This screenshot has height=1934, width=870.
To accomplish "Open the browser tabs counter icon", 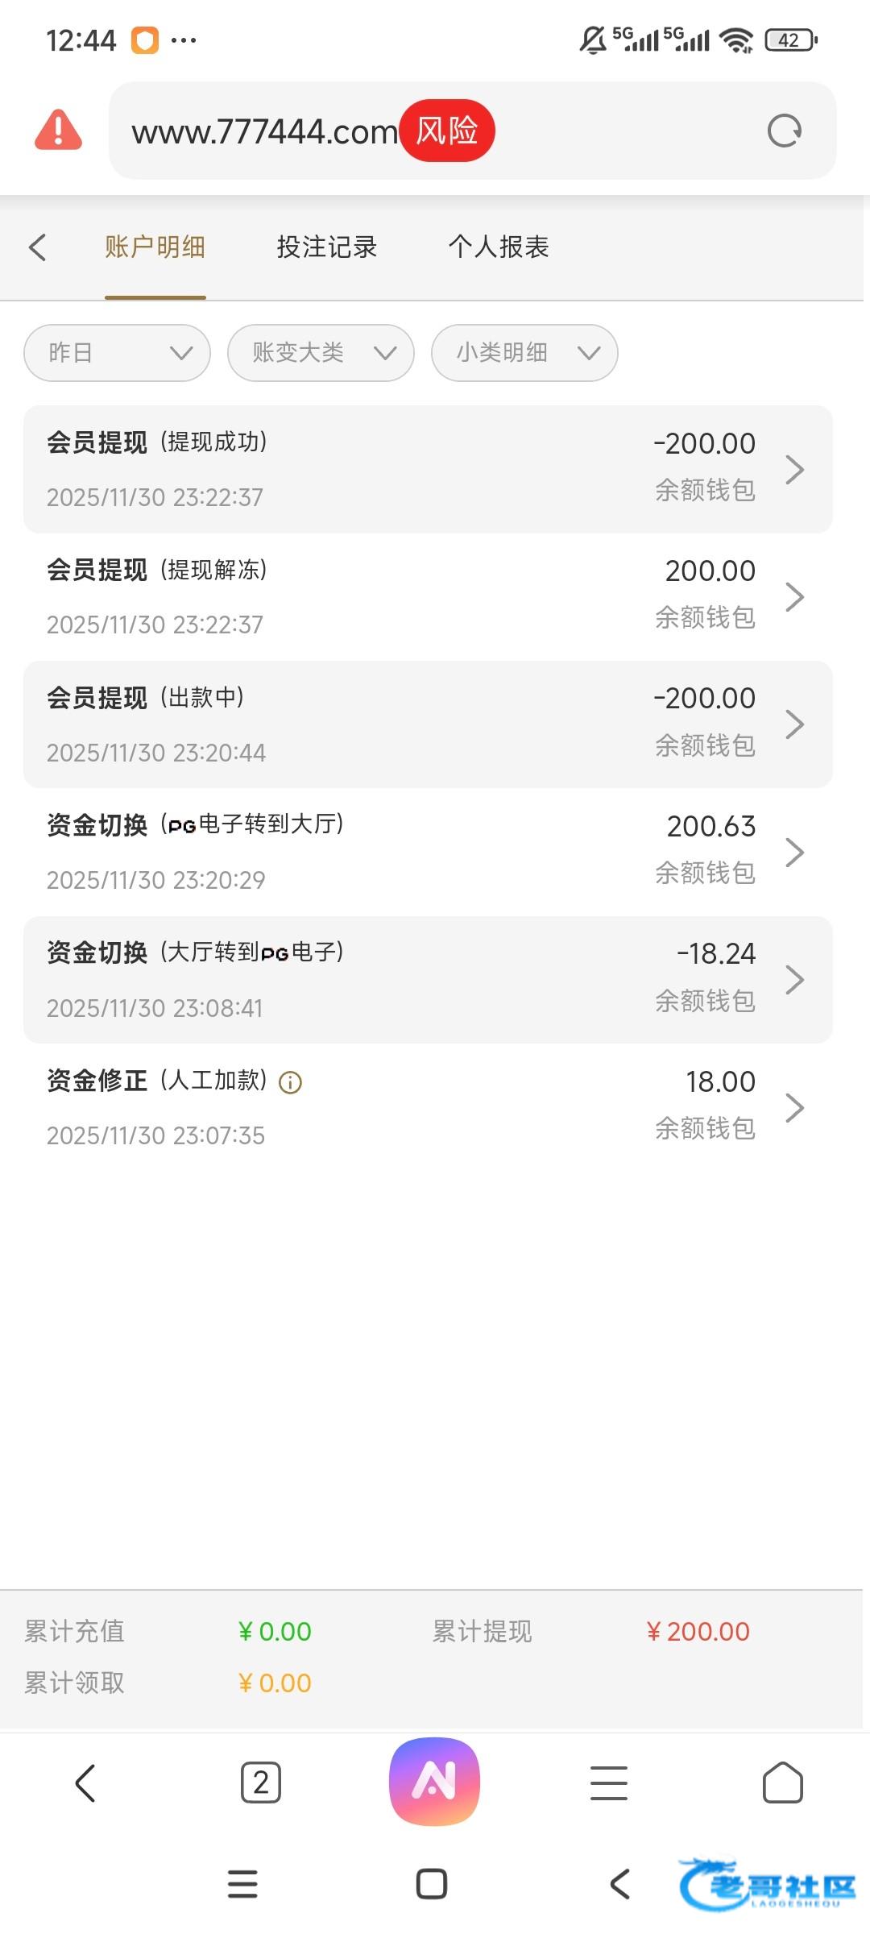I will pos(261,1783).
